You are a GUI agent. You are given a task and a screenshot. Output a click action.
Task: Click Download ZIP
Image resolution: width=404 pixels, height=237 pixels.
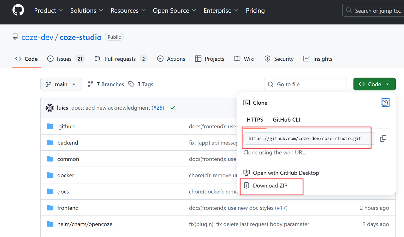coord(270,185)
